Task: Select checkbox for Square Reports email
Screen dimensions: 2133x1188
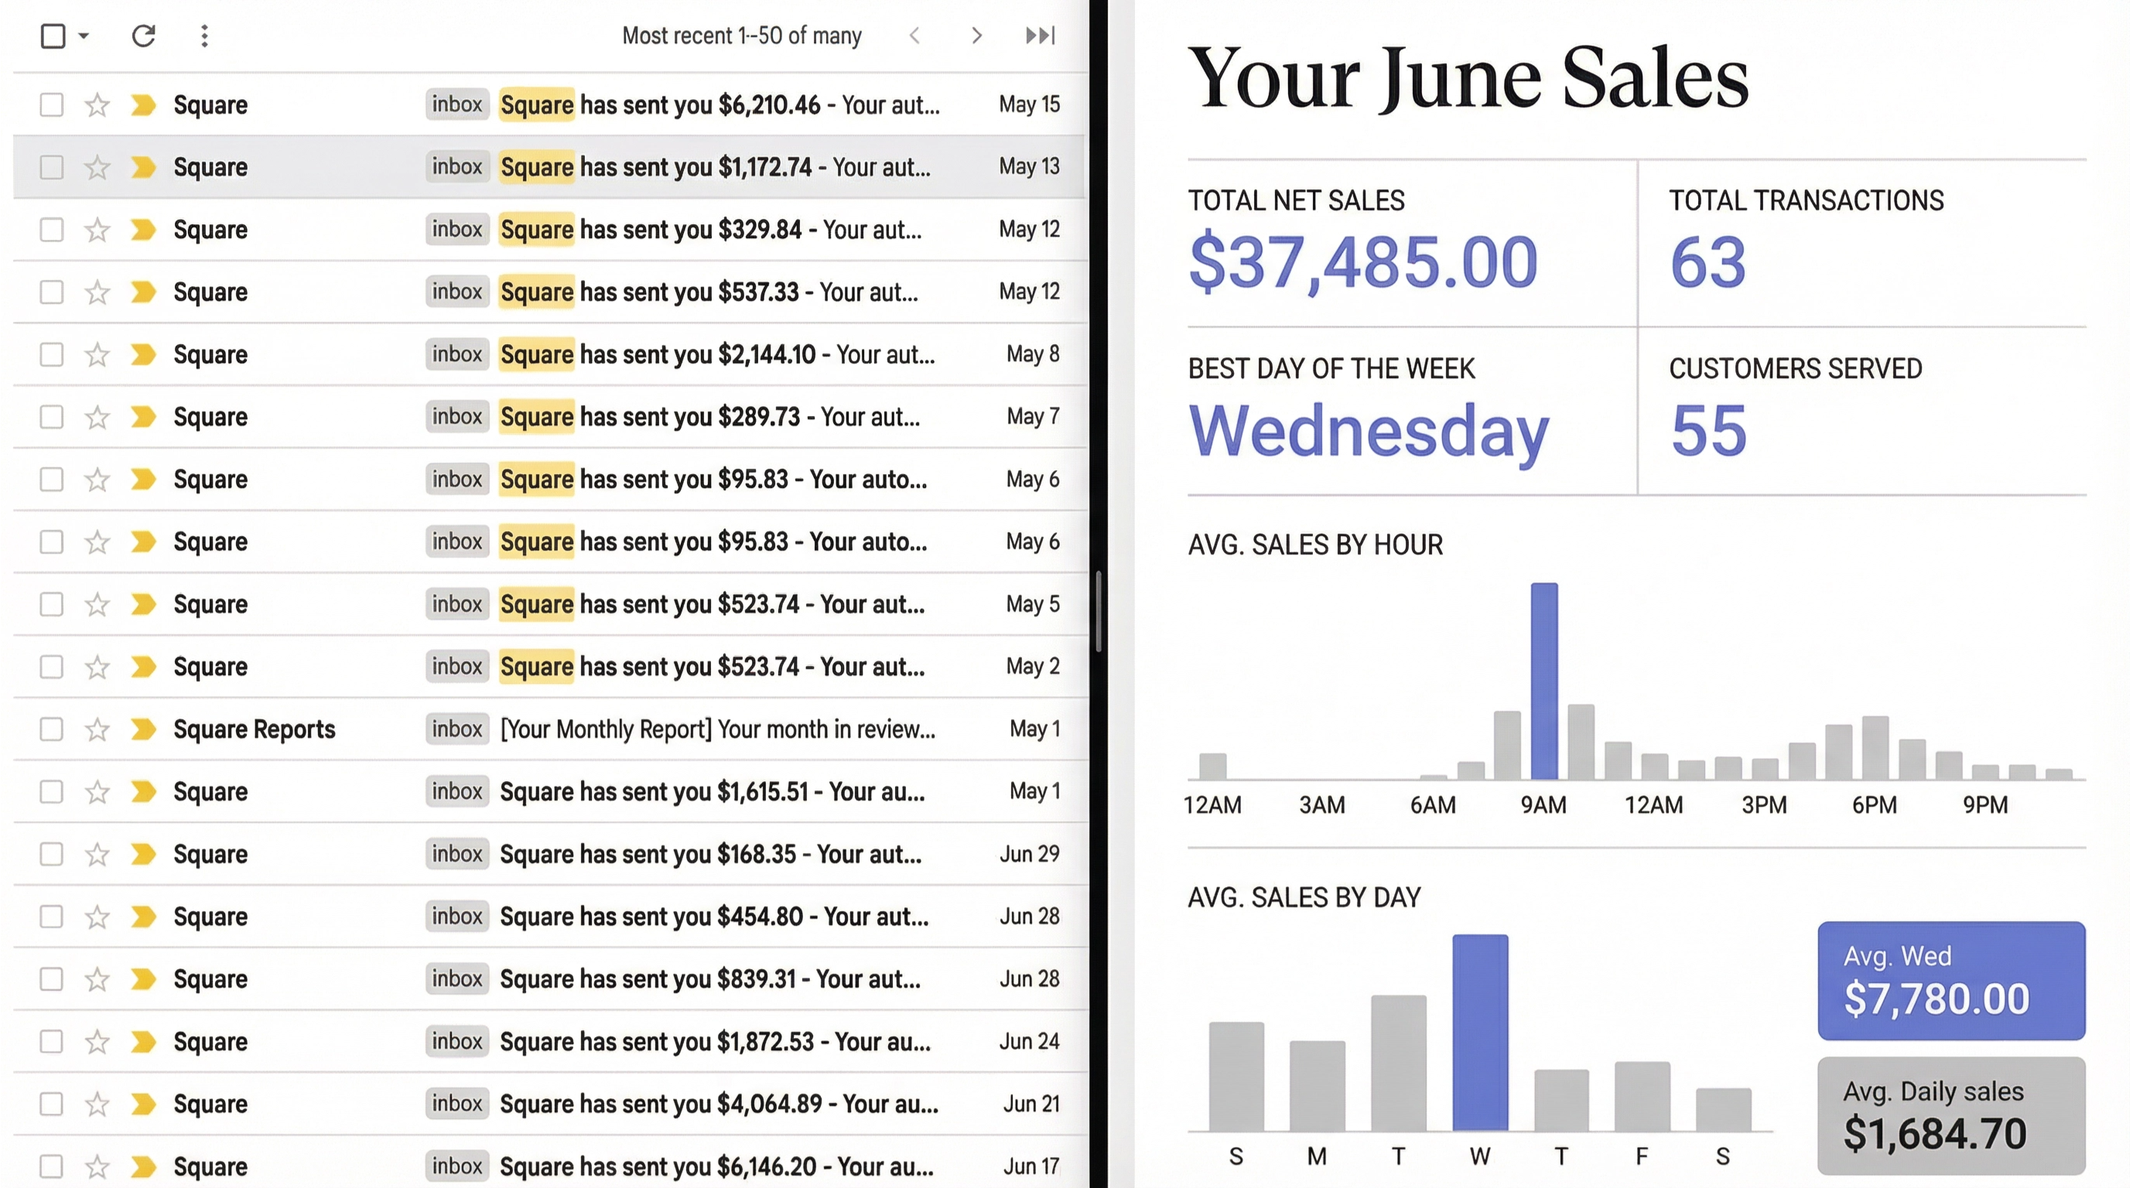Action: click(51, 729)
